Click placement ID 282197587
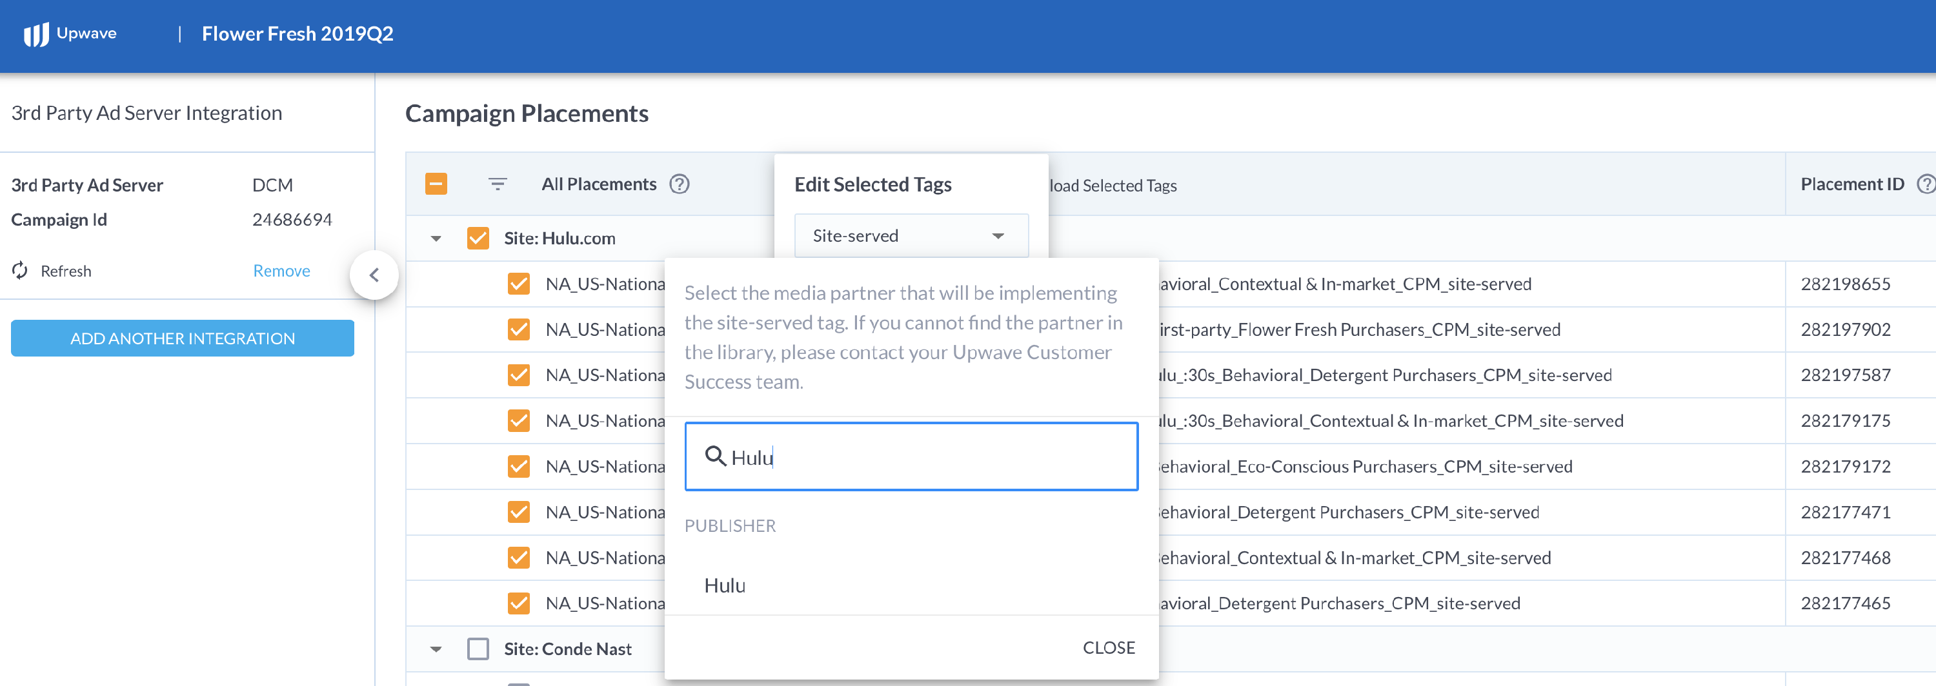The image size is (1936, 686). [x=1846, y=375]
